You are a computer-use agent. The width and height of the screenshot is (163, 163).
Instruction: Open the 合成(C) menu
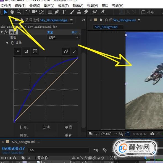(x=35, y=6)
